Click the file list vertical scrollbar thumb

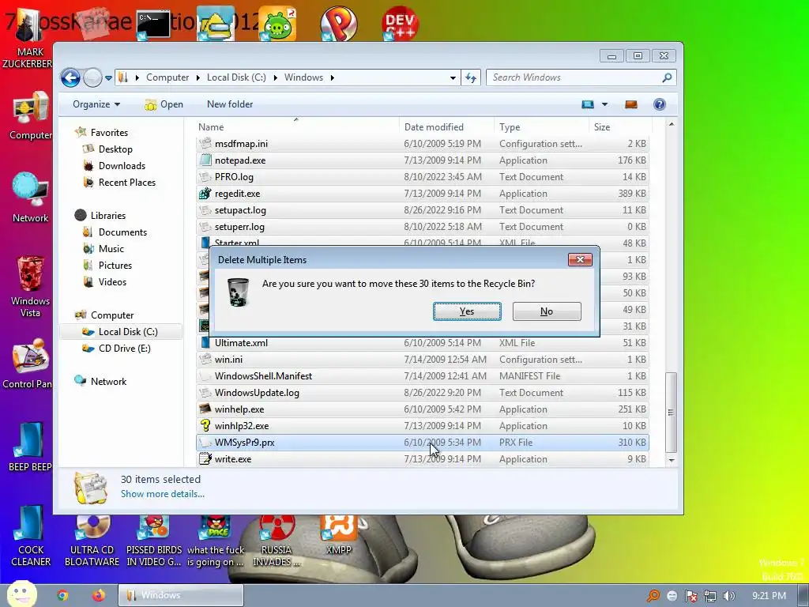tap(671, 412)
